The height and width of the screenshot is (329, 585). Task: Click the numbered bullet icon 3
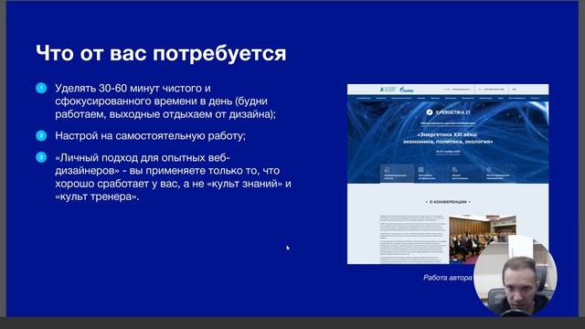41,157
